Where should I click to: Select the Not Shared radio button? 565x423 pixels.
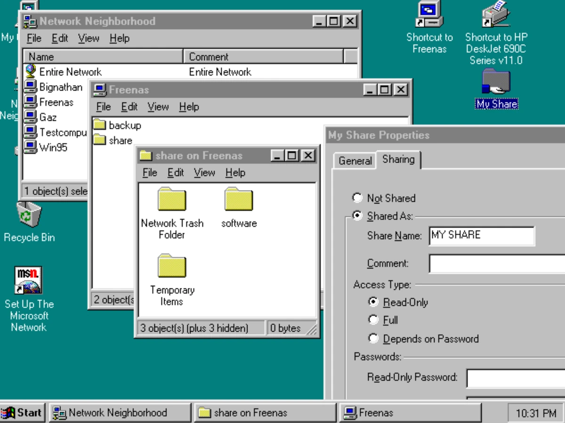(358, 198)
